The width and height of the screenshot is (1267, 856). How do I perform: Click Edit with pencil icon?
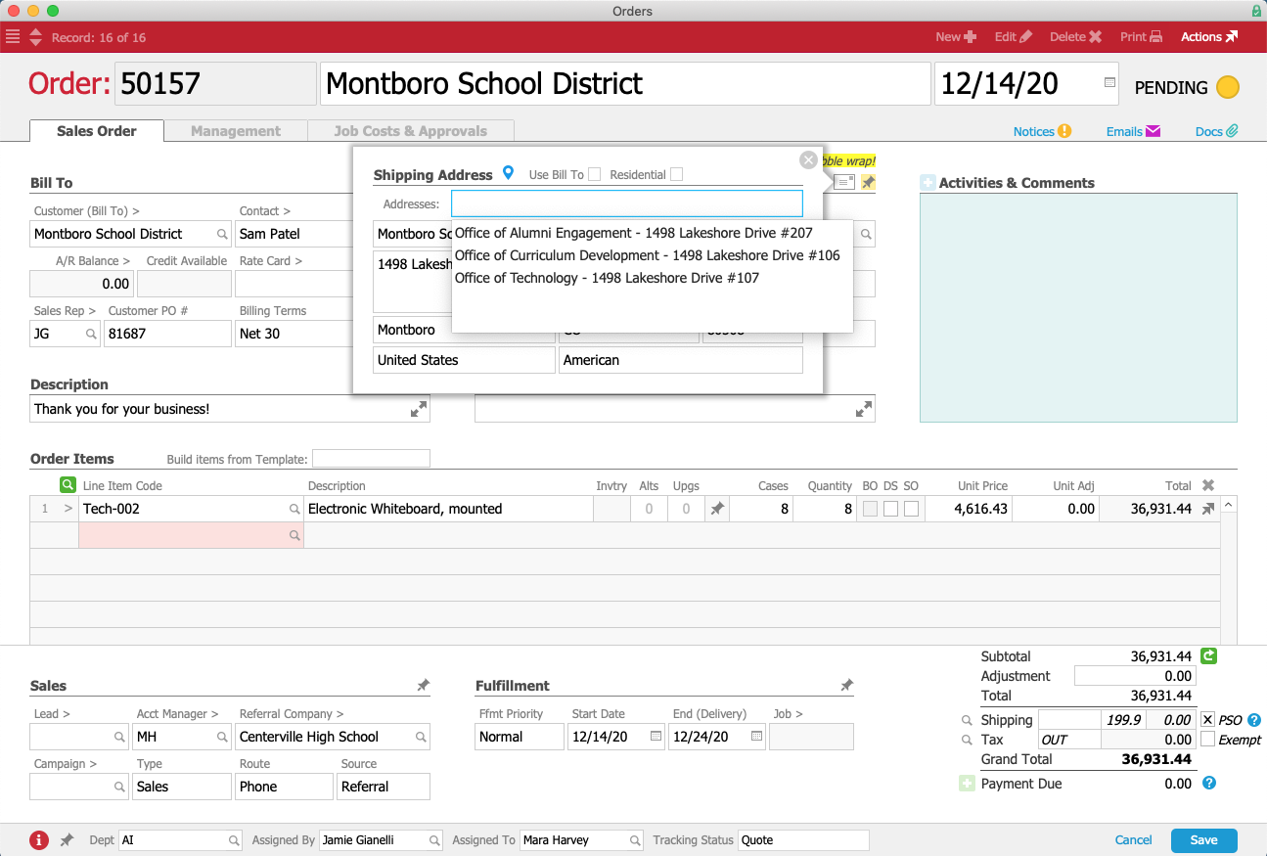click(x=1014, y=37)
